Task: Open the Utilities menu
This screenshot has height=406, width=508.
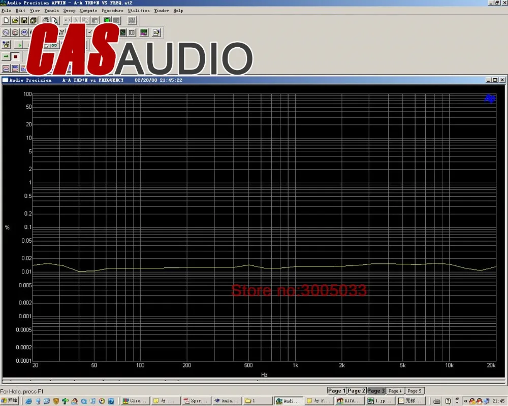Action: (x=139, y=11)
